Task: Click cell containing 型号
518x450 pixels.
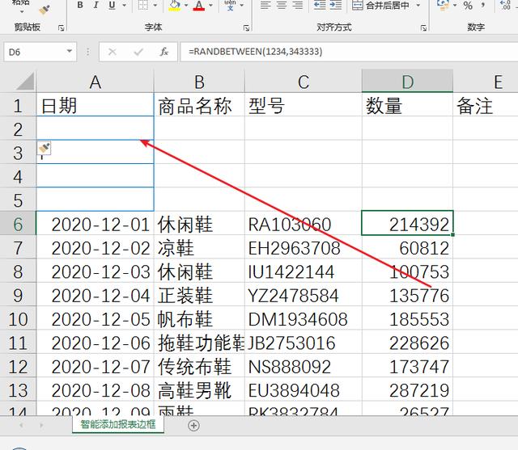Action: tap(304, 106)
